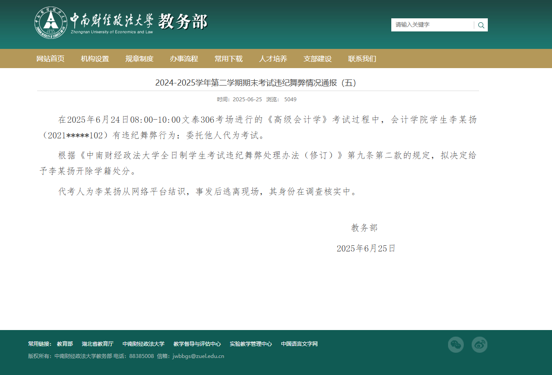Screen dimensions: 552x375
Task: Open the 支部建设 menu item
Action: [317, 58]
